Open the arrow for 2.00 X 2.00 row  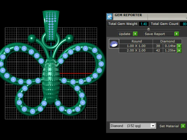tap(179, 51)
